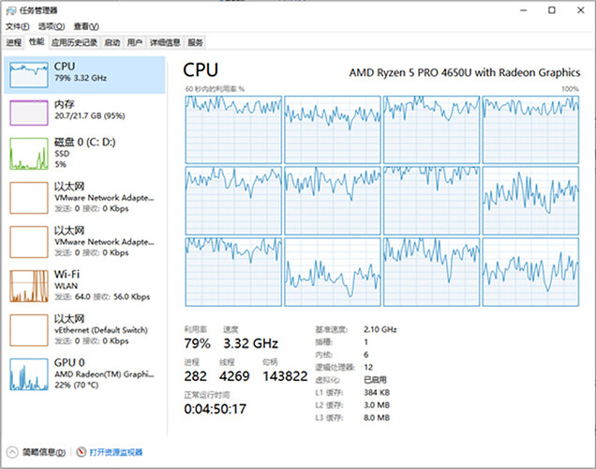The height and width of the screenshot is (469, 596).
Task: Click the green 磁盘 0 activity thumbnail
Action: coord(29,154)
